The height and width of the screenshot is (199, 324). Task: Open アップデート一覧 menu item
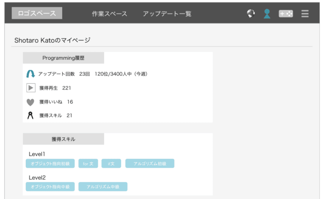167,14
